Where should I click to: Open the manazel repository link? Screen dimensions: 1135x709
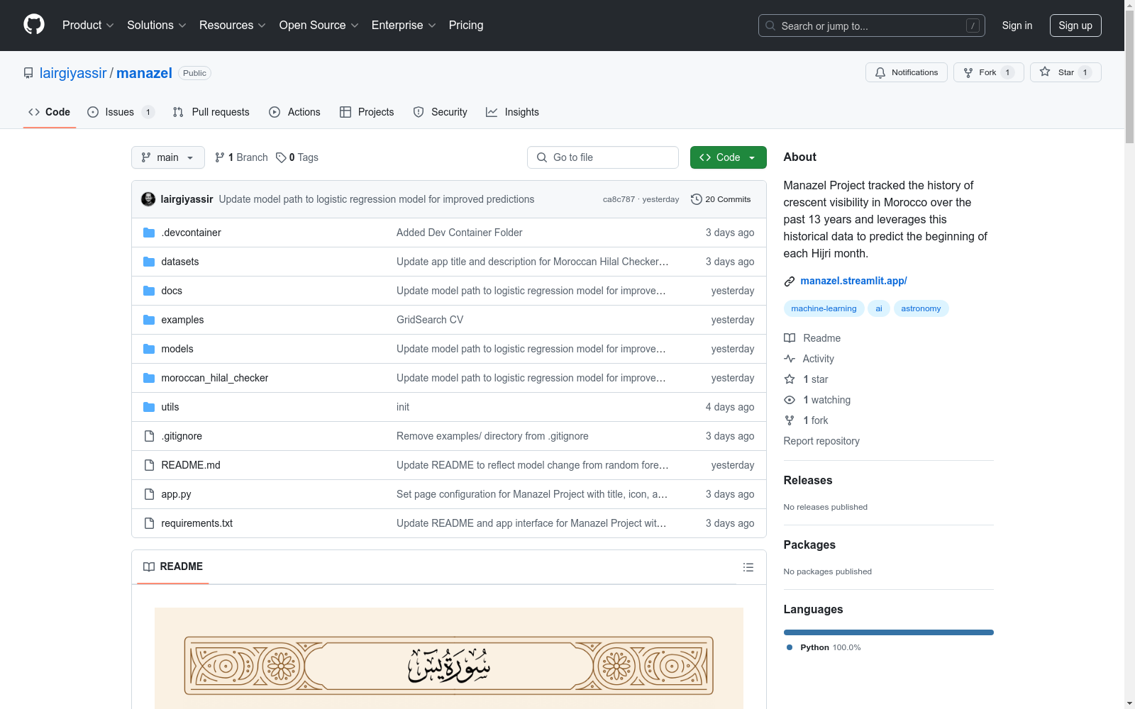(144, 73)
